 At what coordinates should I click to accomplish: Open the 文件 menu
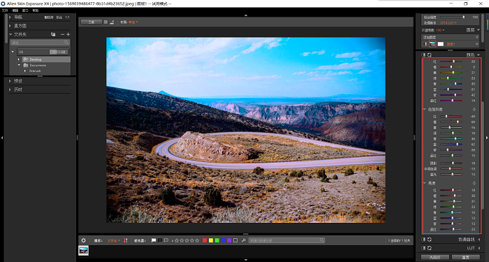pos(5,10)
